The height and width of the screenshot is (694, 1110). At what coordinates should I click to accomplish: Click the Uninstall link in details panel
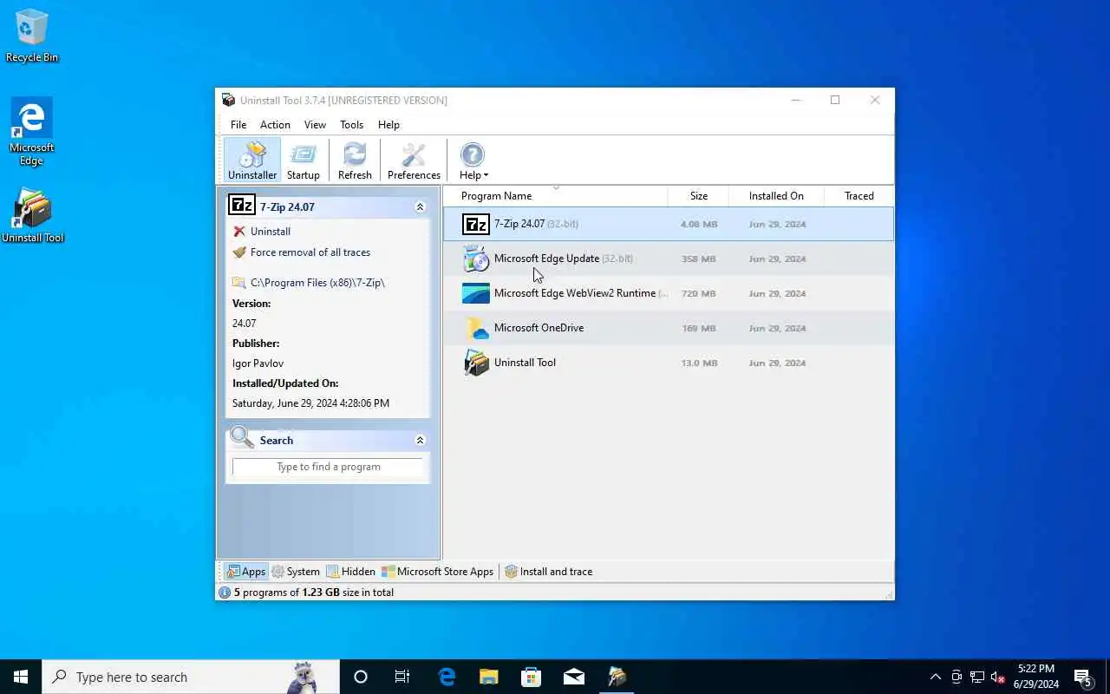point(270,232)
